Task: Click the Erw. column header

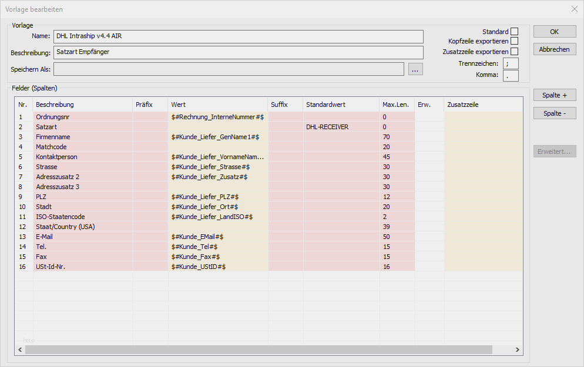Action: 429,105
